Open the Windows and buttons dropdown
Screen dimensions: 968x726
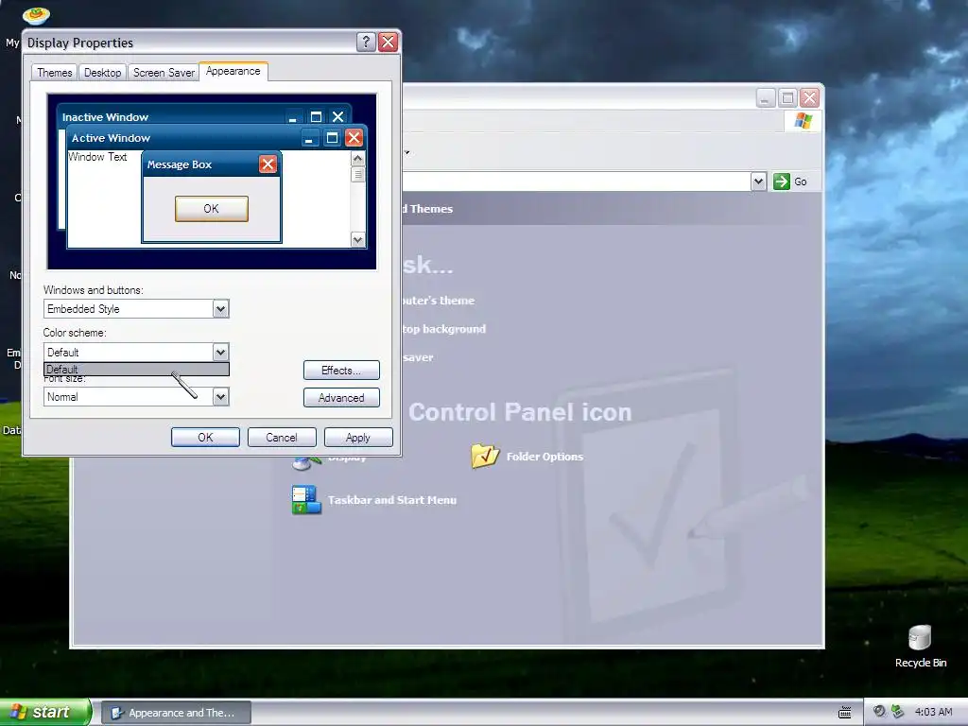(220, 309)
